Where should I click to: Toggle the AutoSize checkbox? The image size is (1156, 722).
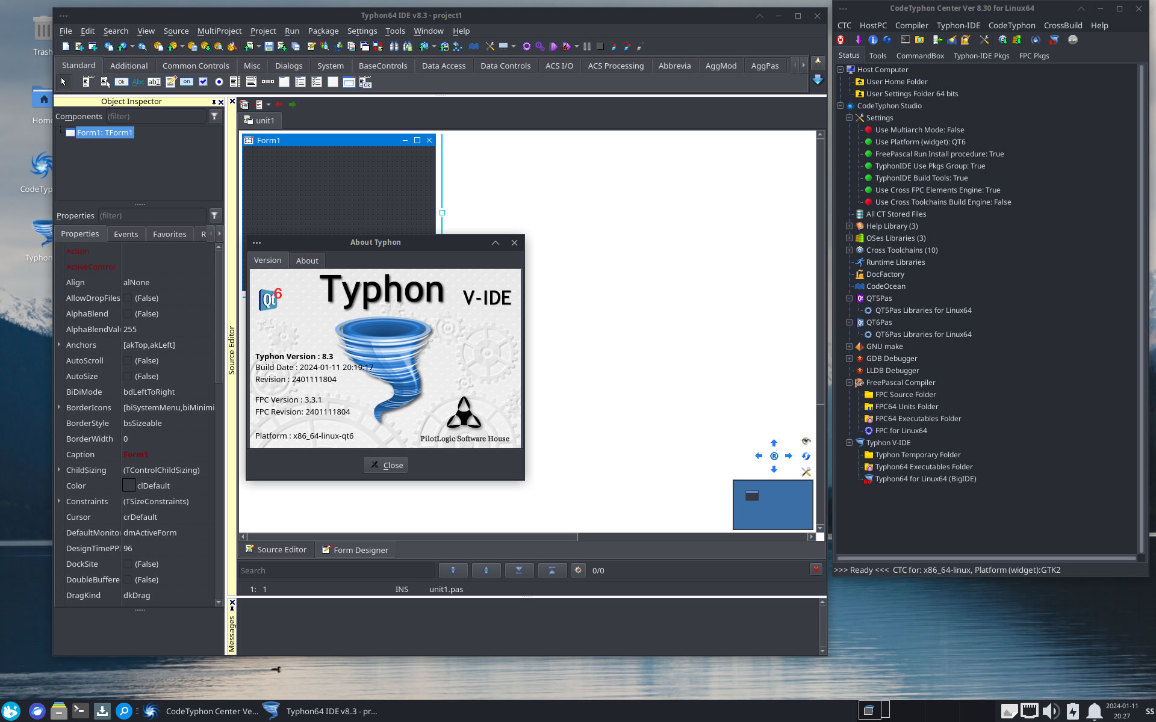(128, 376)
